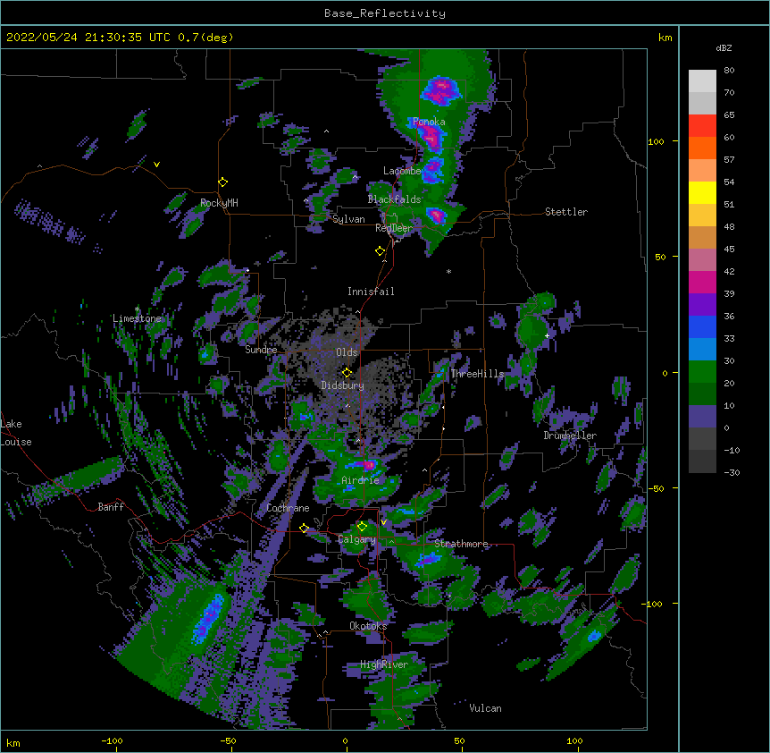Viewport: 770px width, 753px height.
Task: Click the 45 value on dBZ legend
Action: [x=729, y=250]
